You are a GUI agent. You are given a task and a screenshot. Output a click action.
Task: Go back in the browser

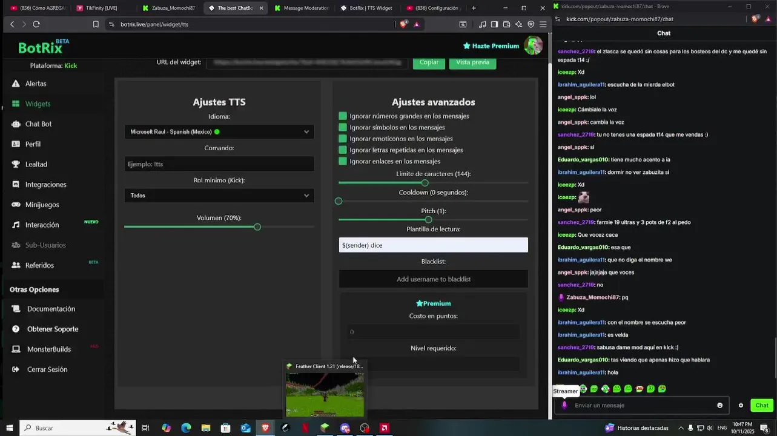[x=12, y=24]
